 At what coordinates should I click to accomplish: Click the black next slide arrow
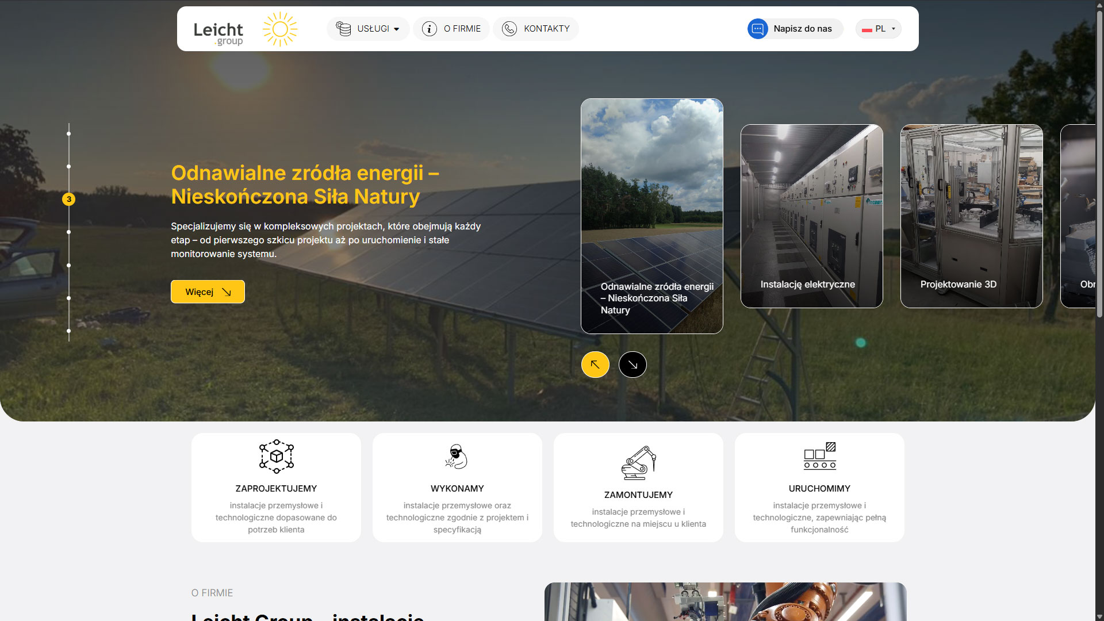point(632,365)
